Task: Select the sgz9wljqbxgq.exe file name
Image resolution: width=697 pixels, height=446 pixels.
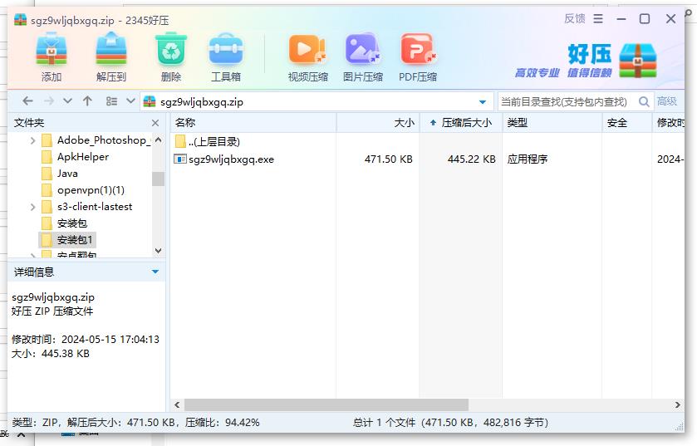Action: 231,159
